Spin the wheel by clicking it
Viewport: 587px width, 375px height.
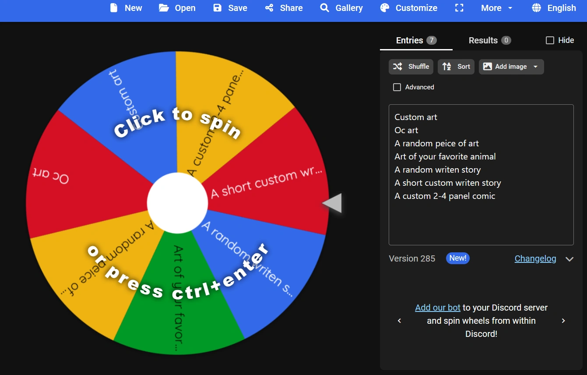pos(177,202)
